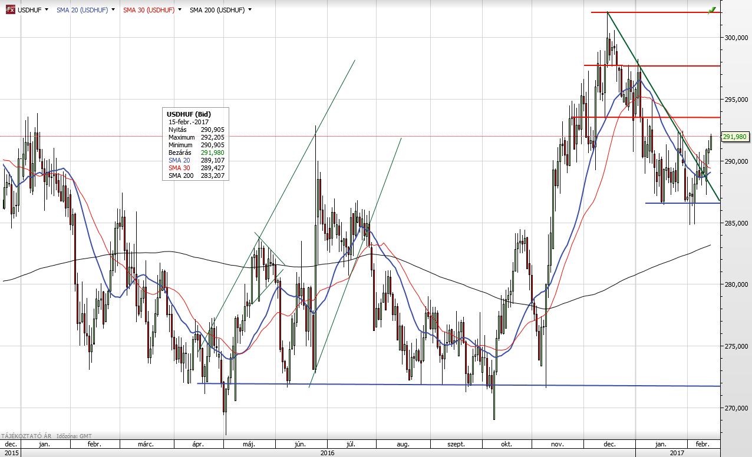Viewport: 752px width, 457px height.
Task: Click the 2015 year label
Action: 11,453
